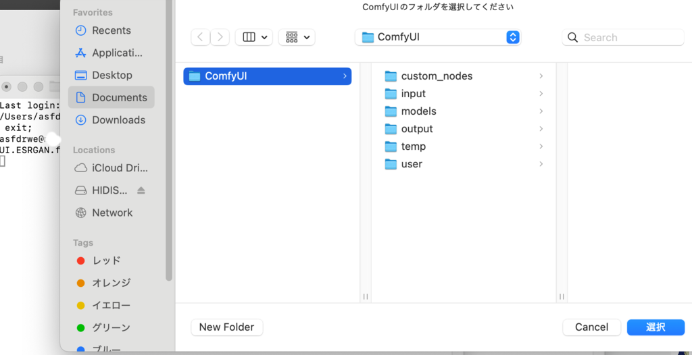Click the New Folder button
Image resolution: width=692 pixels, height=355 pixels.
click(227, 327)
